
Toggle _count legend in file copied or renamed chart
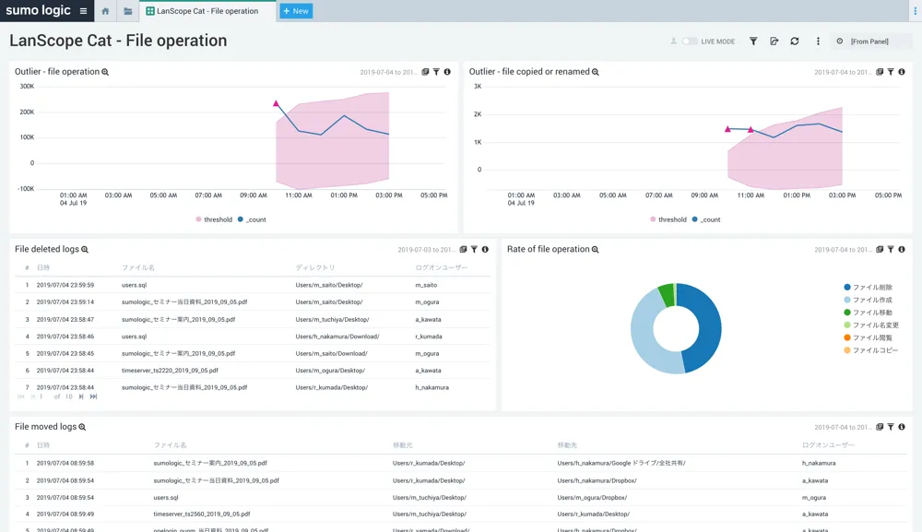(x=706, y=219)
